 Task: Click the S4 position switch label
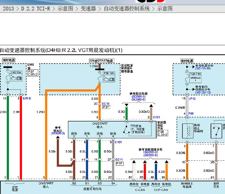tap(113, 183)
